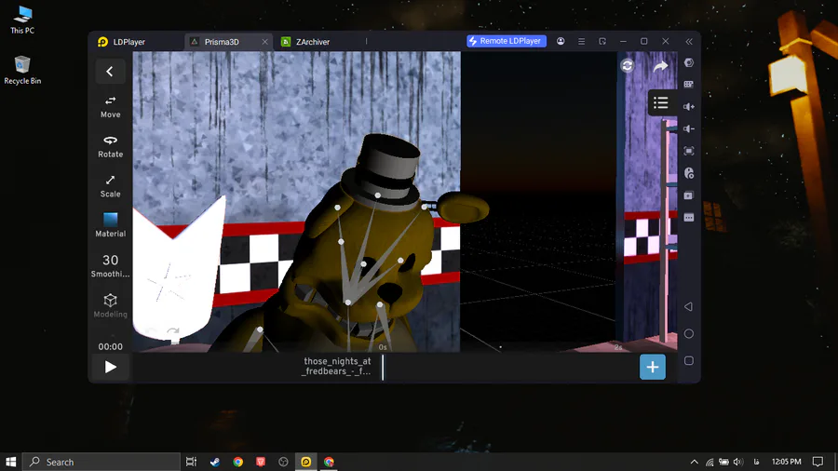838x471 pixels.
Task: Open LDPlayer settings hexagon icon
Action: click(x=689, y=63)
